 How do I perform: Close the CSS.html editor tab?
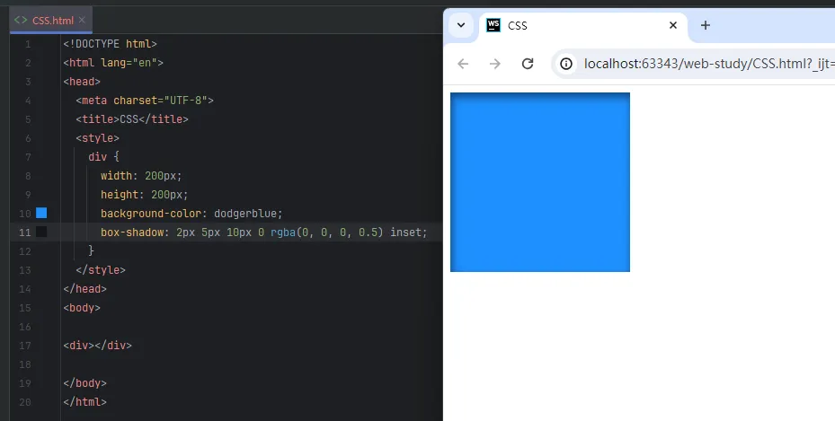(83, 20)
